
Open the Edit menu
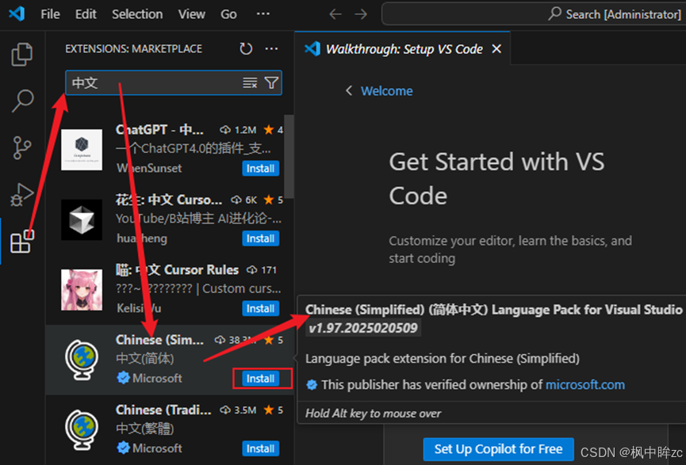(86, 14)
